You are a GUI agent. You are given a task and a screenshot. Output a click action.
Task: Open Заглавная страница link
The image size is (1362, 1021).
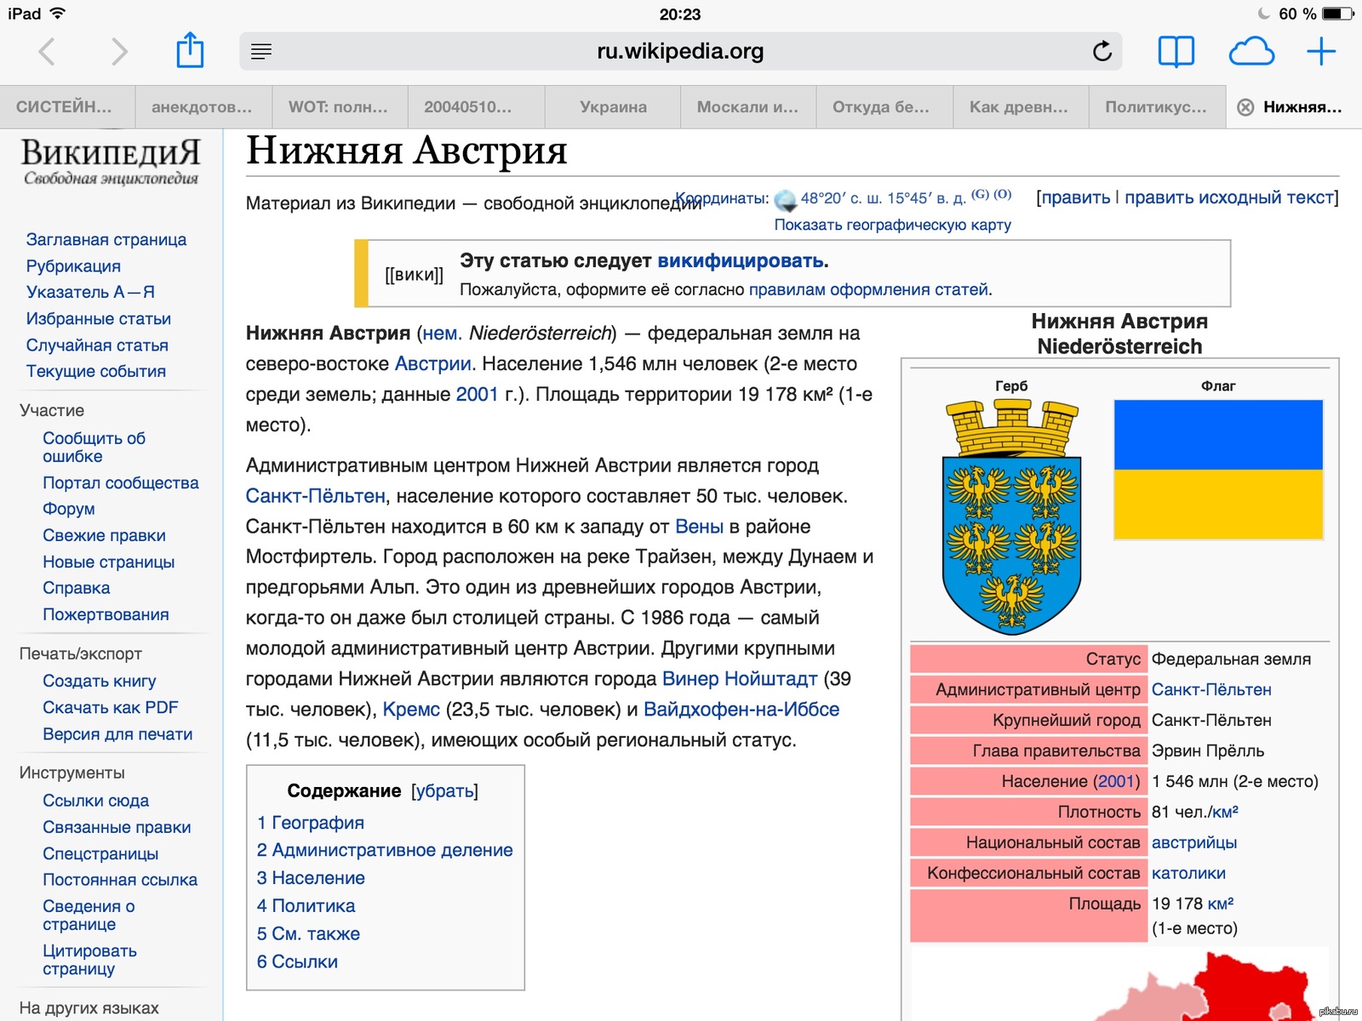(x=106, y=240)
